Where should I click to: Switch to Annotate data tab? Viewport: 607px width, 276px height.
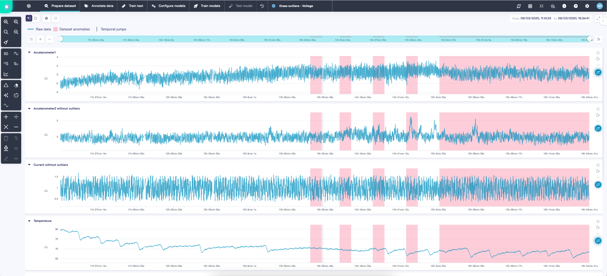pyautogui.click(x=99, y=6)
